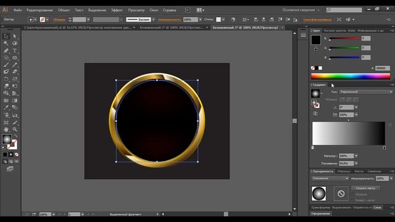The image size is (395, 222).
Task: Open the gradient angle dropdown
Action: [x=356, y=107]
